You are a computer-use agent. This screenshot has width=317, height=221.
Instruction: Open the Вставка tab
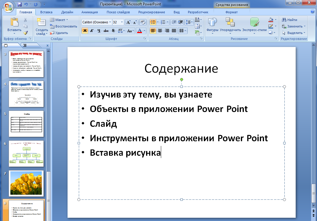click(x=46, y=12)
